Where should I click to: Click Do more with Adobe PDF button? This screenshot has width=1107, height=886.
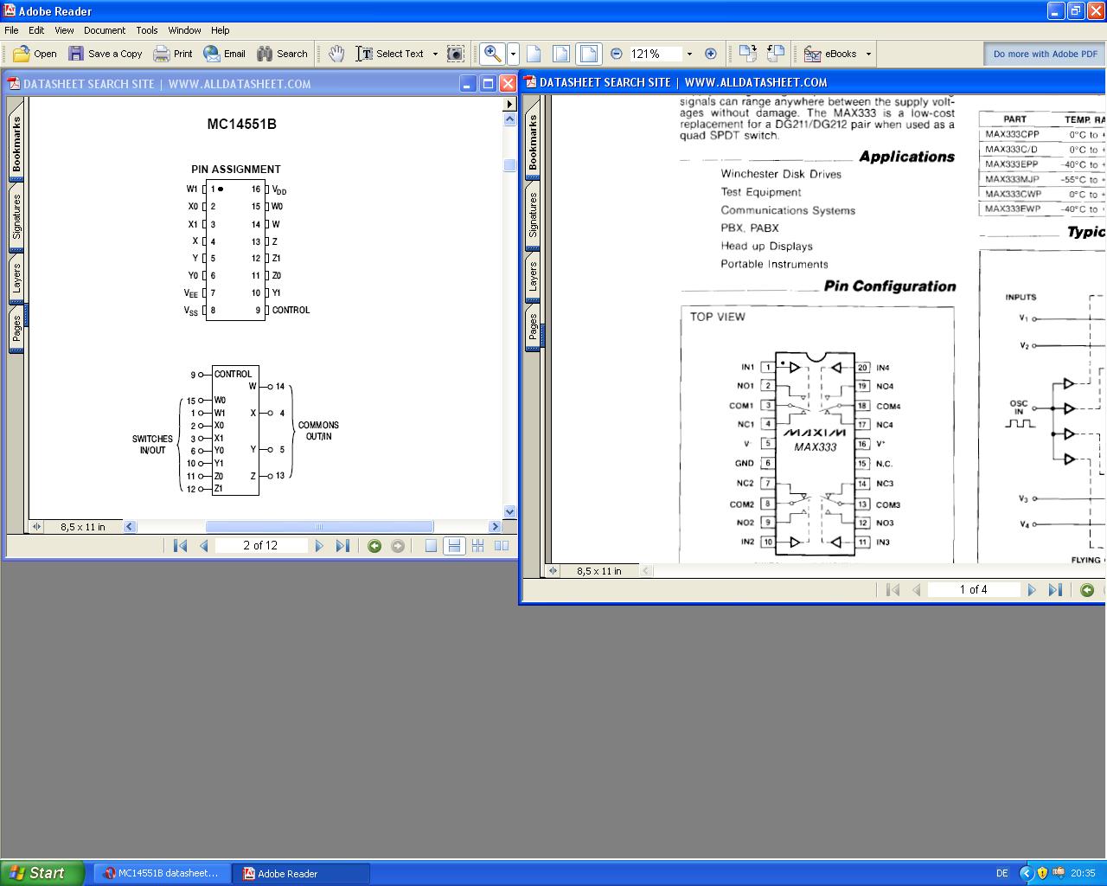(1045, 54)
